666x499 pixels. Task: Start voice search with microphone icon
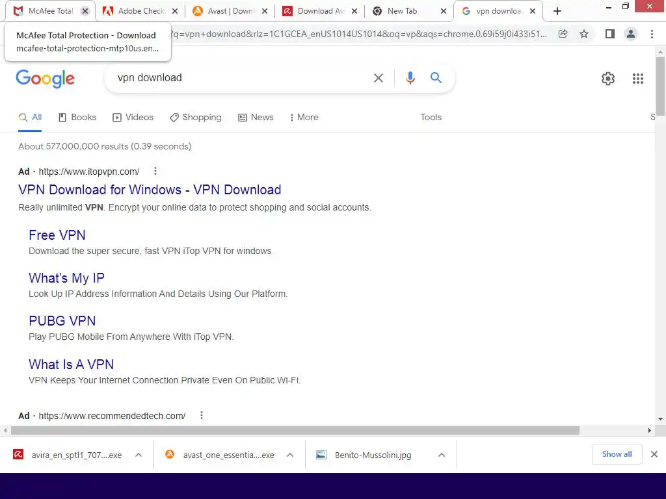coord(410,78)
